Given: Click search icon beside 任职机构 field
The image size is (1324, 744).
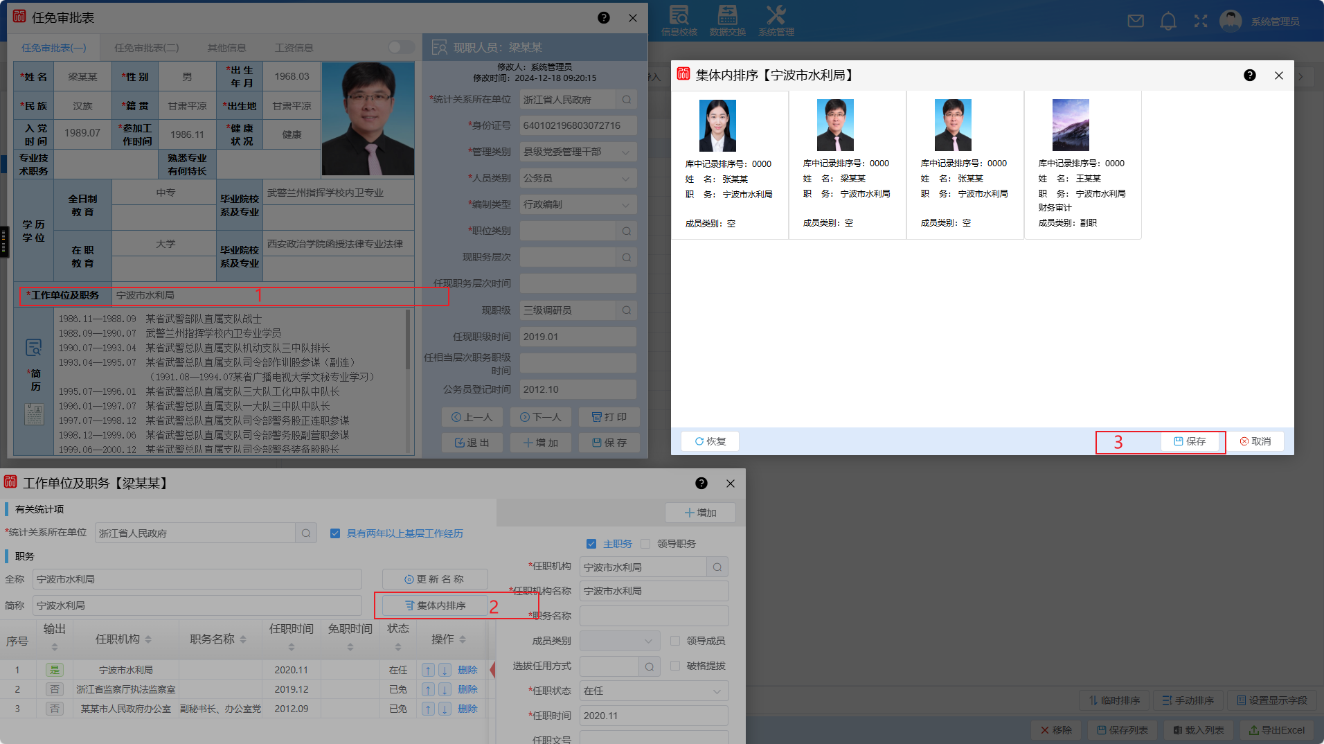Looking at the screenshot, I should (x=717, y=567).
